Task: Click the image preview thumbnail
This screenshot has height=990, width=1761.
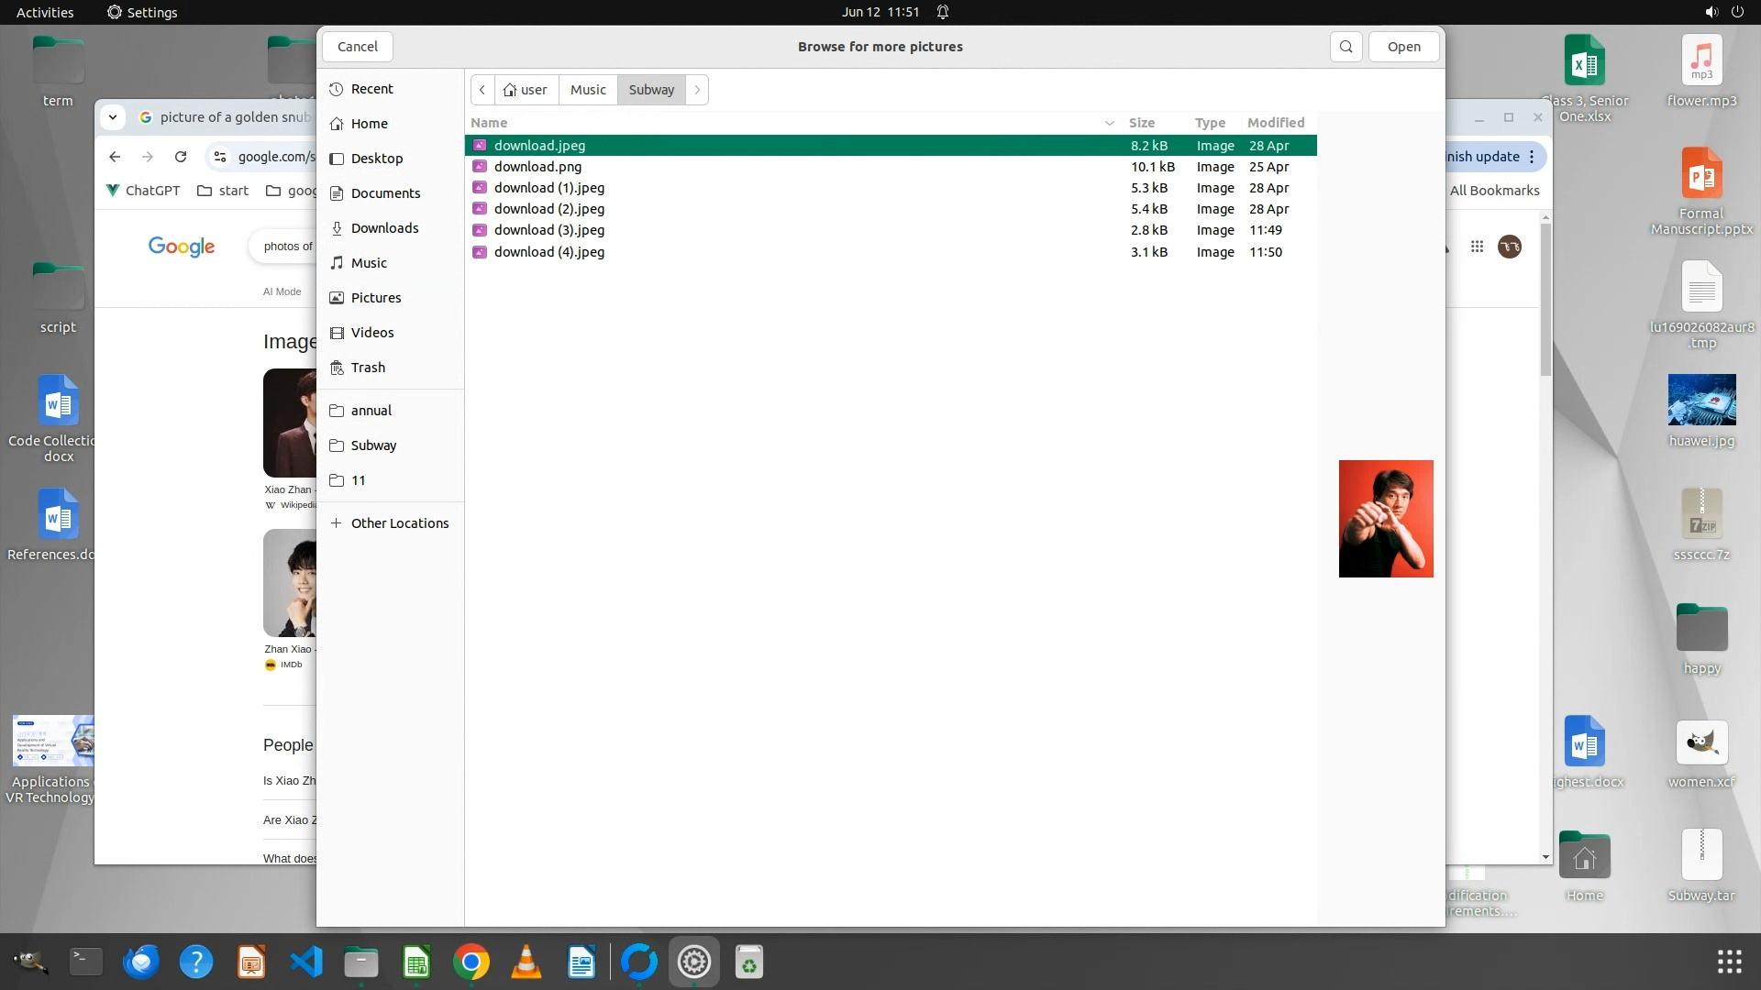Action: pyautogui.click(x=1385, y=519)
